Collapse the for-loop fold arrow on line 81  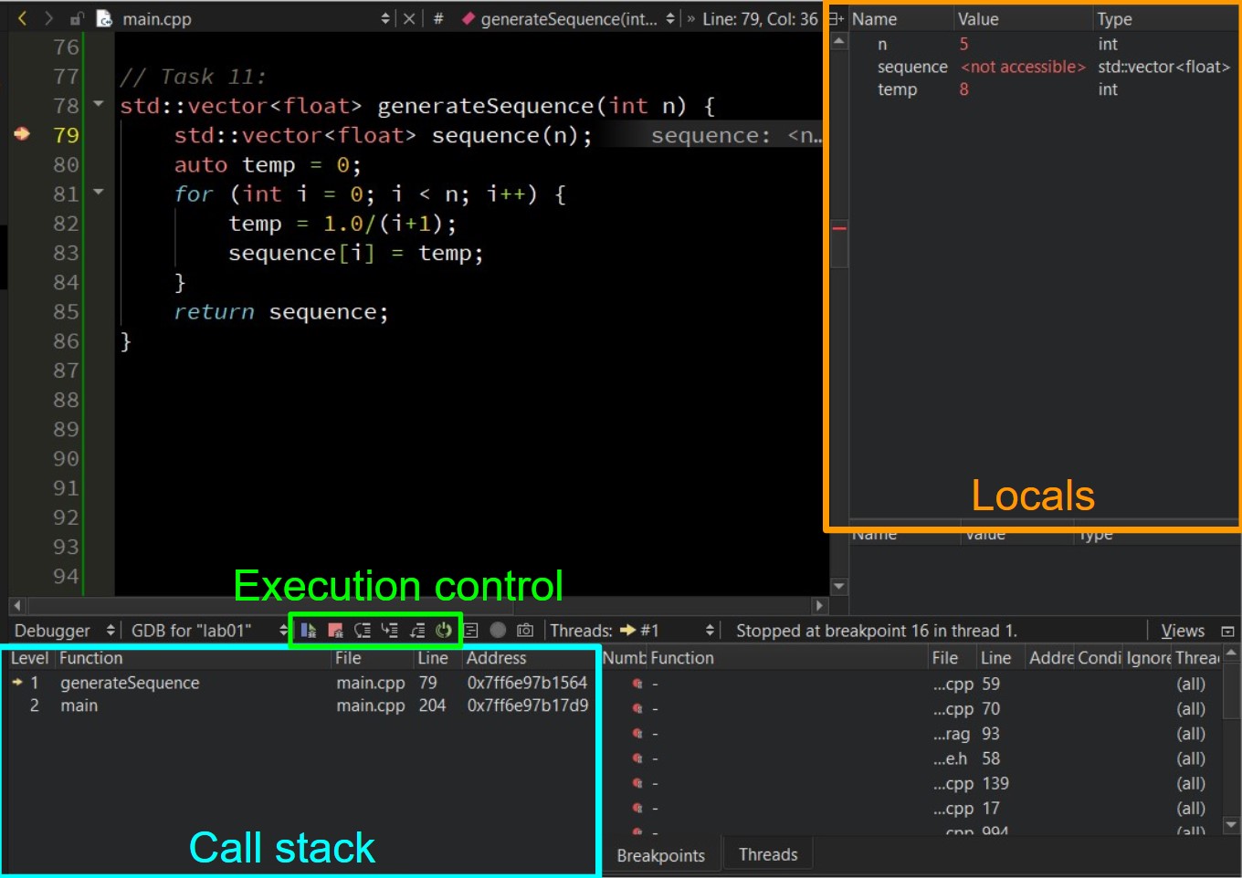tap(99, 193)
